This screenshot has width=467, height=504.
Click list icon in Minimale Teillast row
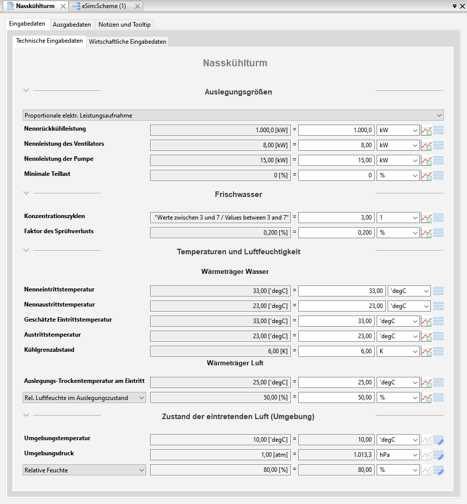coord(438,175)
